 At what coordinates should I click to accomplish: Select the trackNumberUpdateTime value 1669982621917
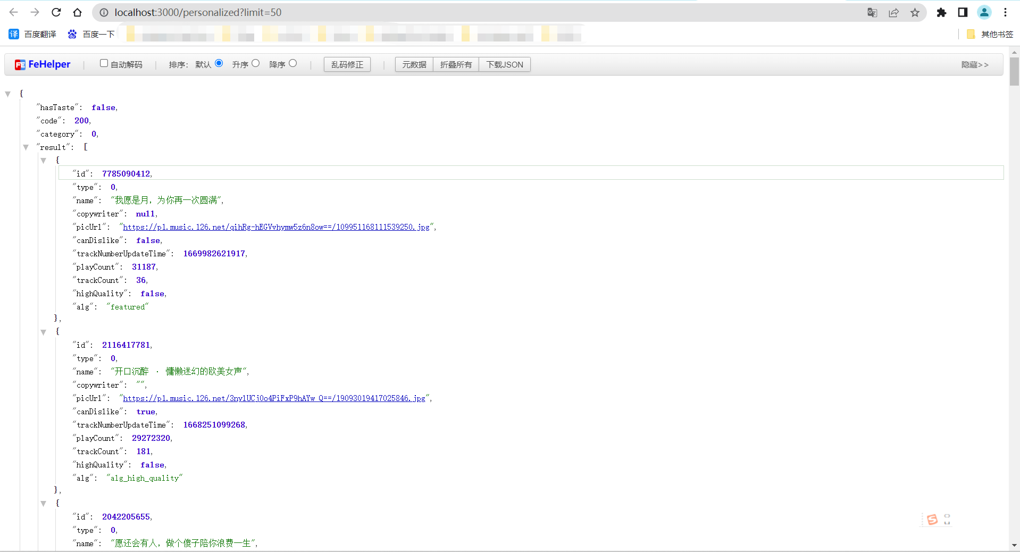pyautogui.click(x=214, y=254)
